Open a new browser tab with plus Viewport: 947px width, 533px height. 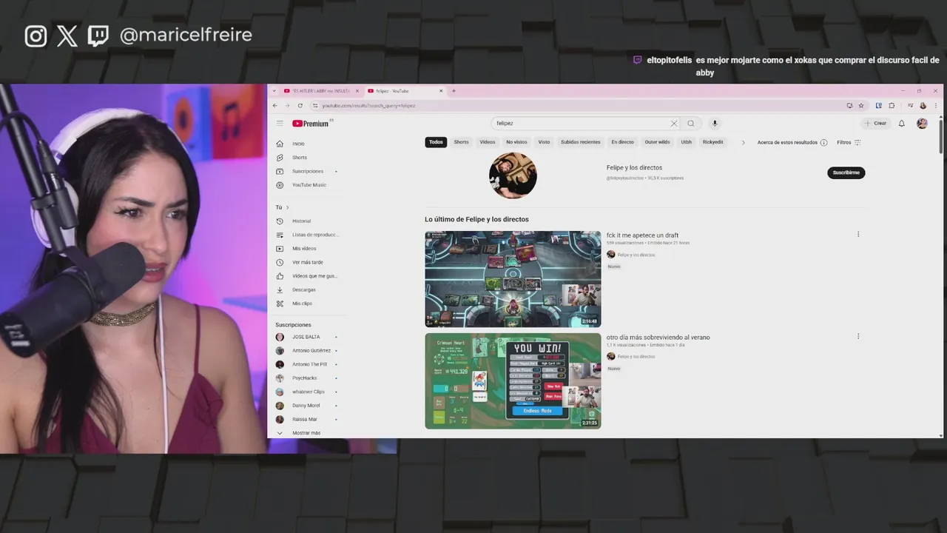[x=454, y=91]
